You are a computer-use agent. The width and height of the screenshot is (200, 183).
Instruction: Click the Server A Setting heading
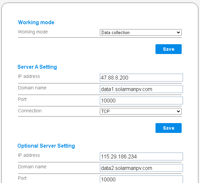pos(37,67)
